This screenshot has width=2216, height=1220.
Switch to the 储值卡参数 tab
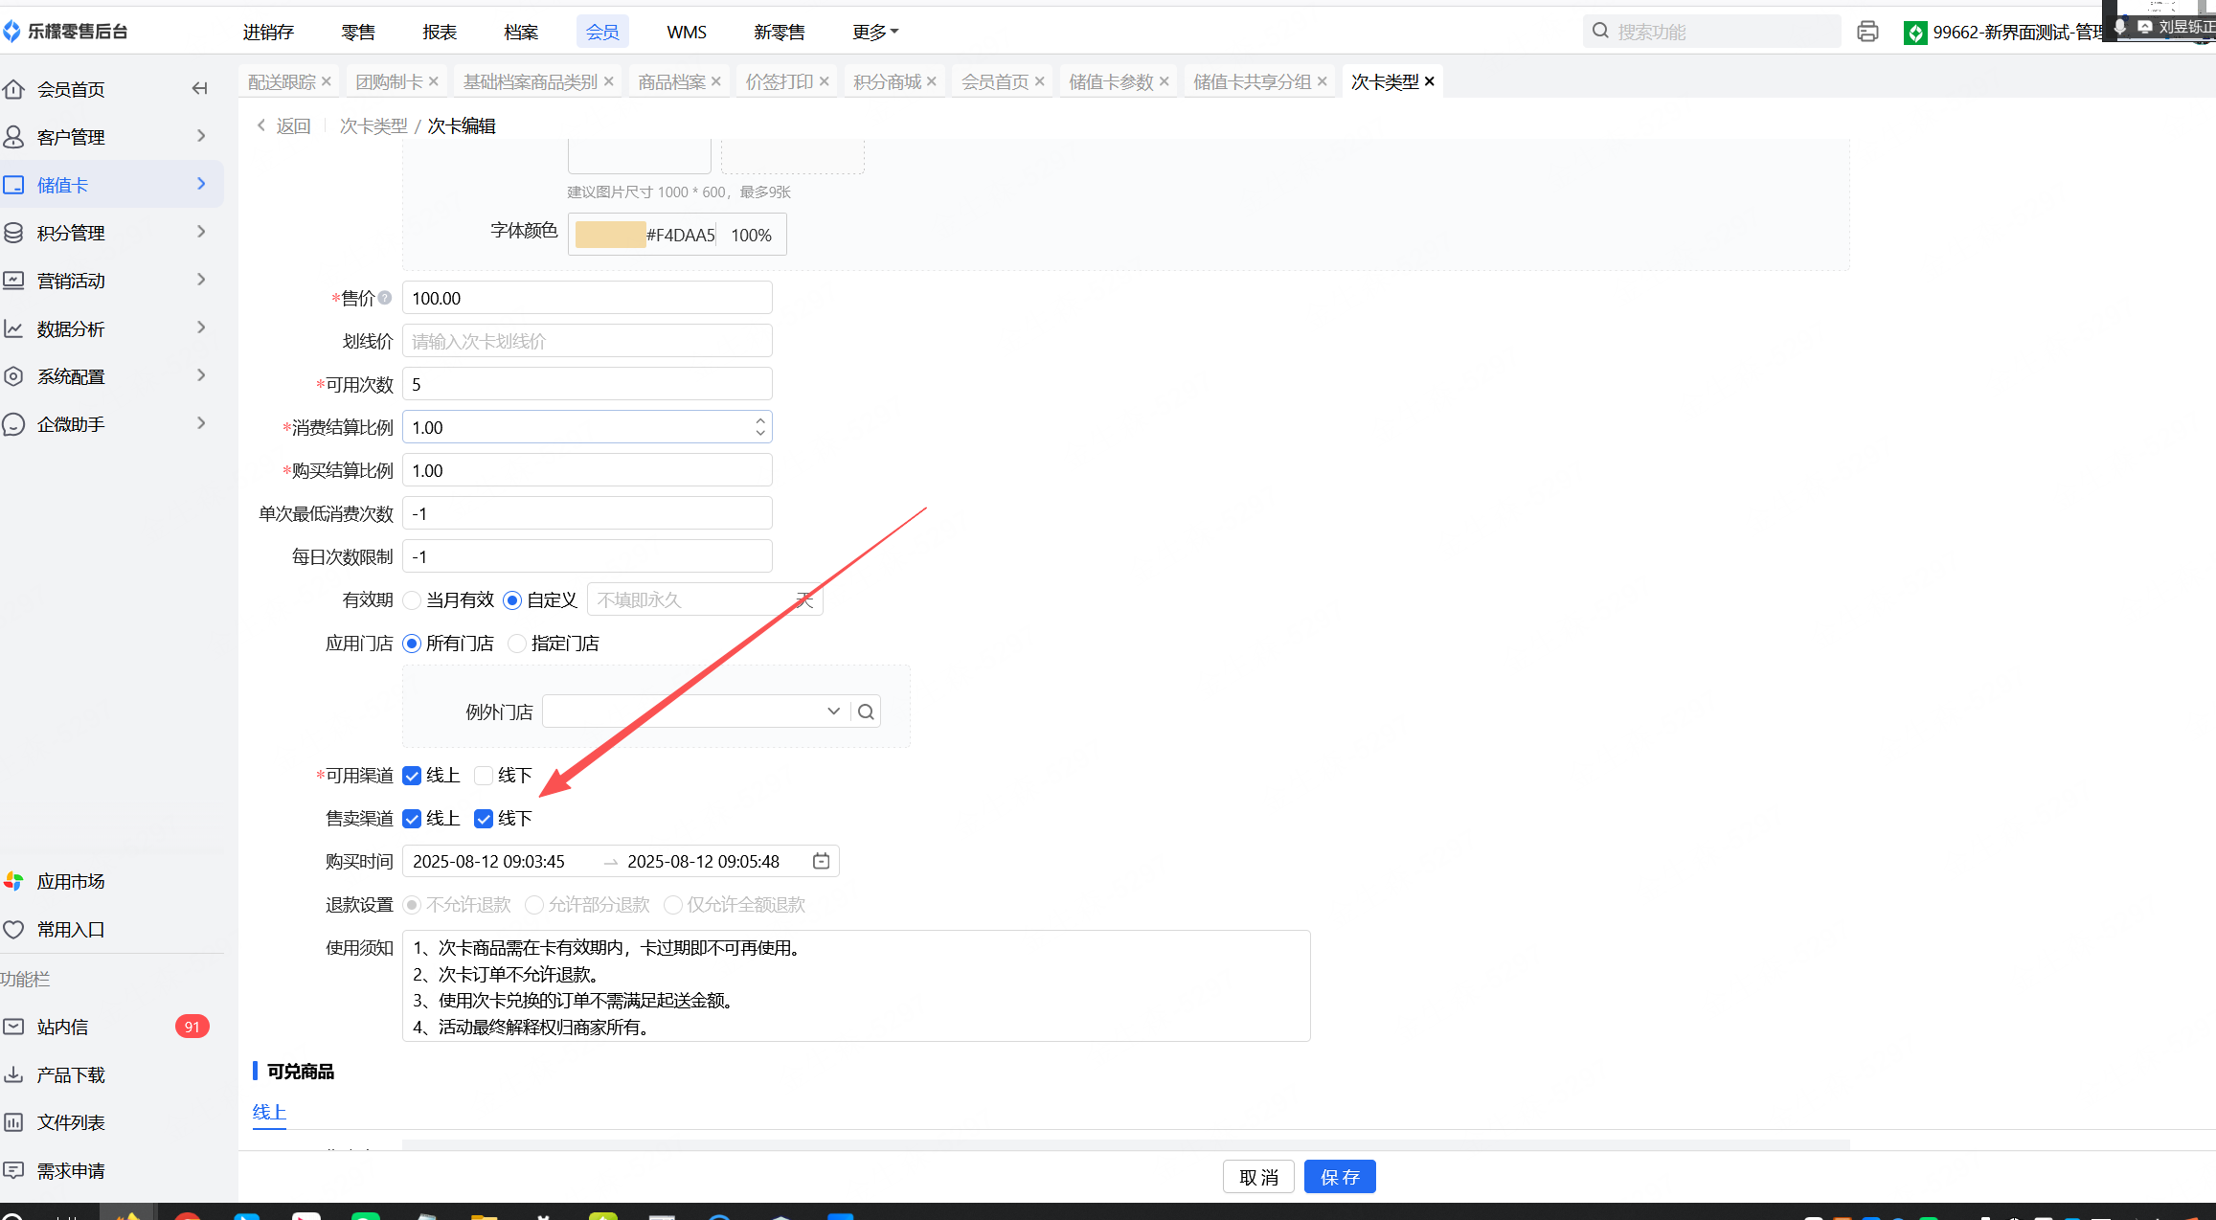coord(1111,81)
